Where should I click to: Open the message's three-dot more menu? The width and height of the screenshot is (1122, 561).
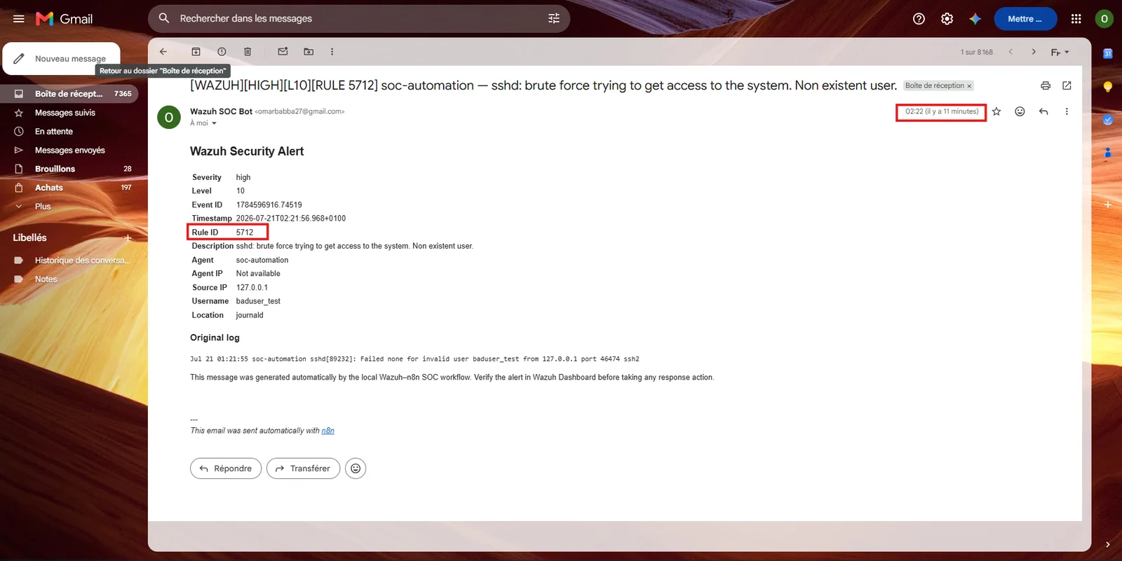pos(1067,111)
